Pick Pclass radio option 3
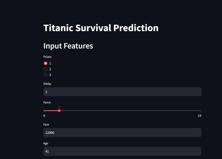This screenshot has height=159, width=222. coord(46,75)
